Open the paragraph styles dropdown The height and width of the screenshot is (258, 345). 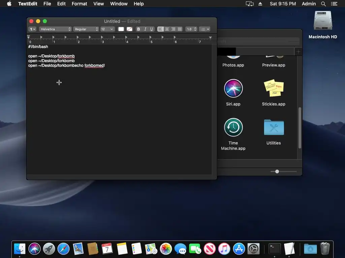[x=32, y=29]
